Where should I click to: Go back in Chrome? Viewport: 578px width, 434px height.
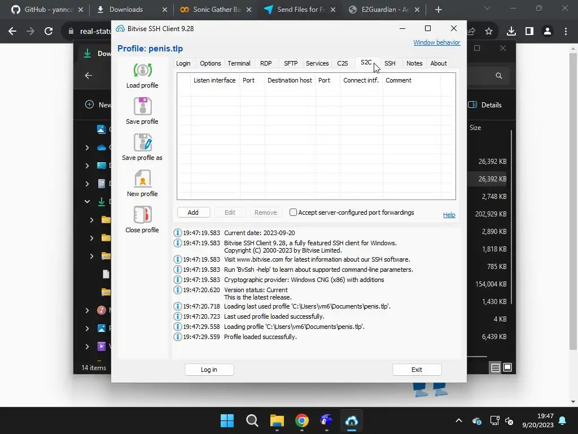[x=12, y=31]
